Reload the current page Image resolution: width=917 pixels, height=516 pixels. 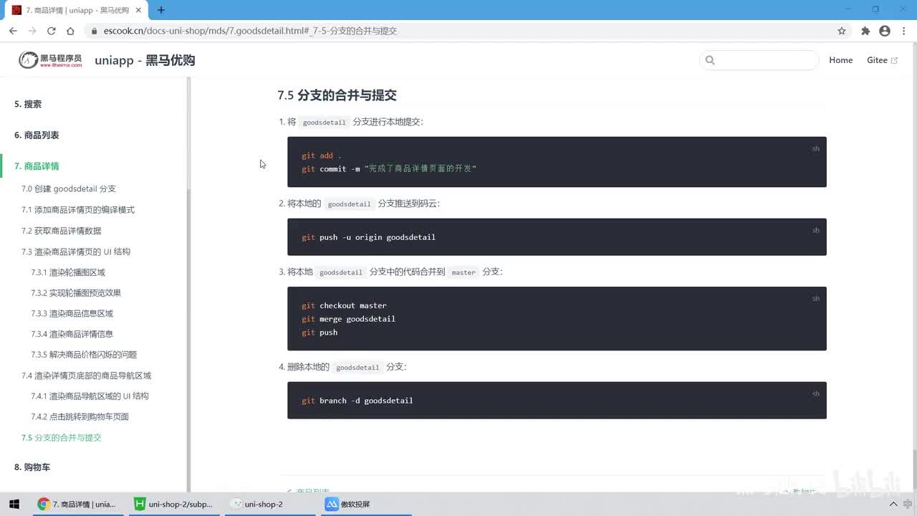51,31
